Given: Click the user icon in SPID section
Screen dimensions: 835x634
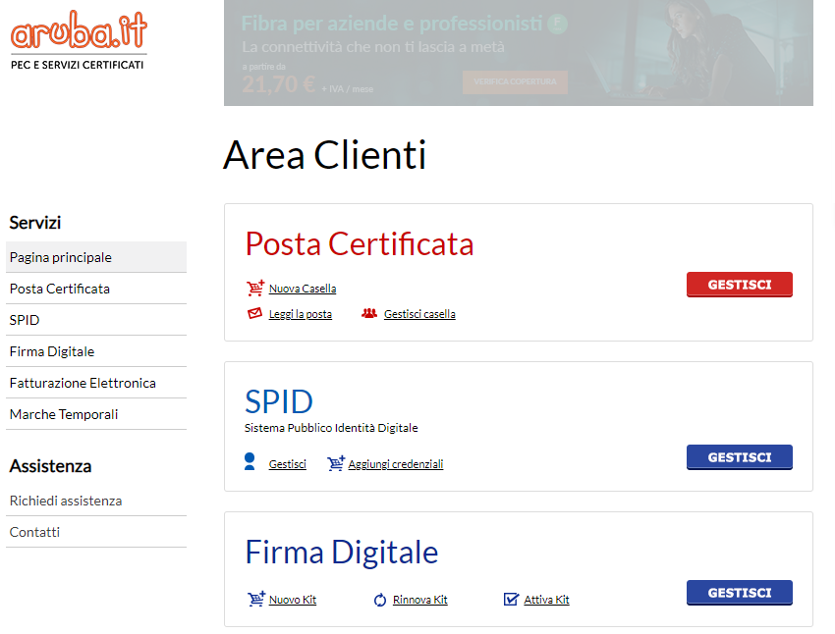Looking at the screenshot, I should pos(250,461).
